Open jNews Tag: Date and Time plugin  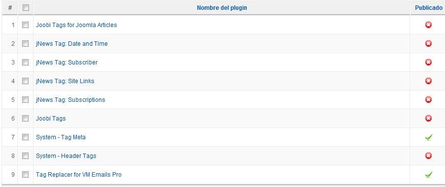coord(71,44)
